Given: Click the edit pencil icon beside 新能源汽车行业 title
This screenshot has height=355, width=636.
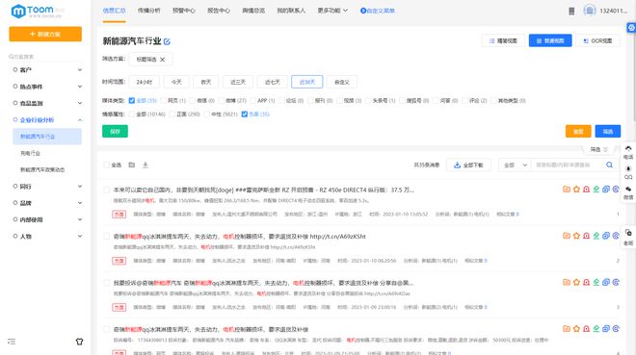Looking at the screenshot, I should (167, 41).
